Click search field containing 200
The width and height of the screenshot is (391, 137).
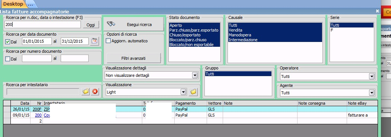43,25
